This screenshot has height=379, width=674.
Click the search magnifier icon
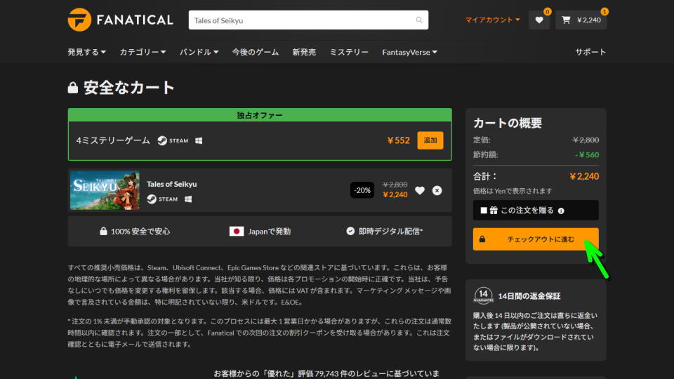coord(419,20)
